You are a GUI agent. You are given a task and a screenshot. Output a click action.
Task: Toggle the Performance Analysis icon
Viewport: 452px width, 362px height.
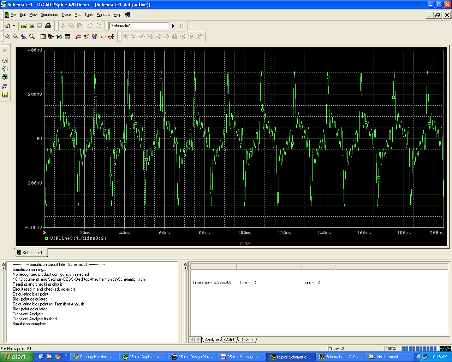[59, 36]
